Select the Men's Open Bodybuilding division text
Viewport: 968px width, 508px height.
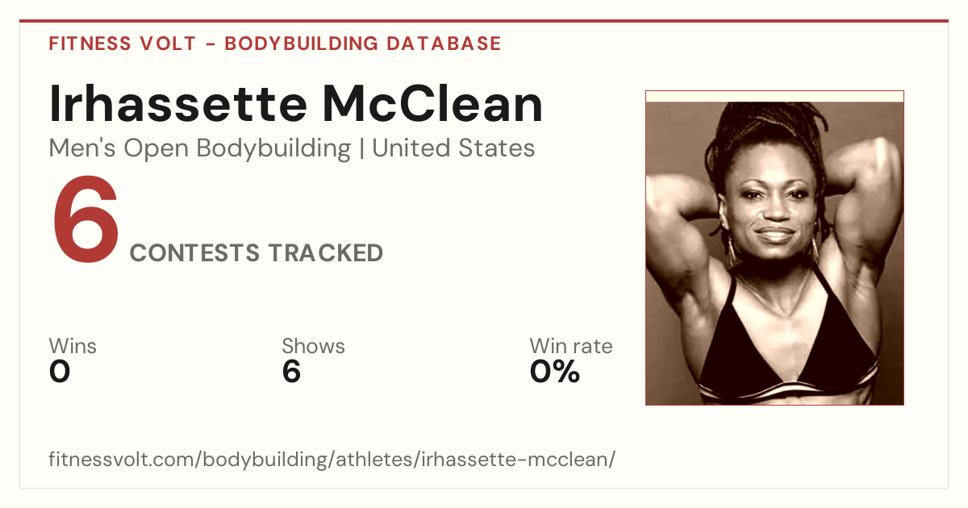(200, 149)
